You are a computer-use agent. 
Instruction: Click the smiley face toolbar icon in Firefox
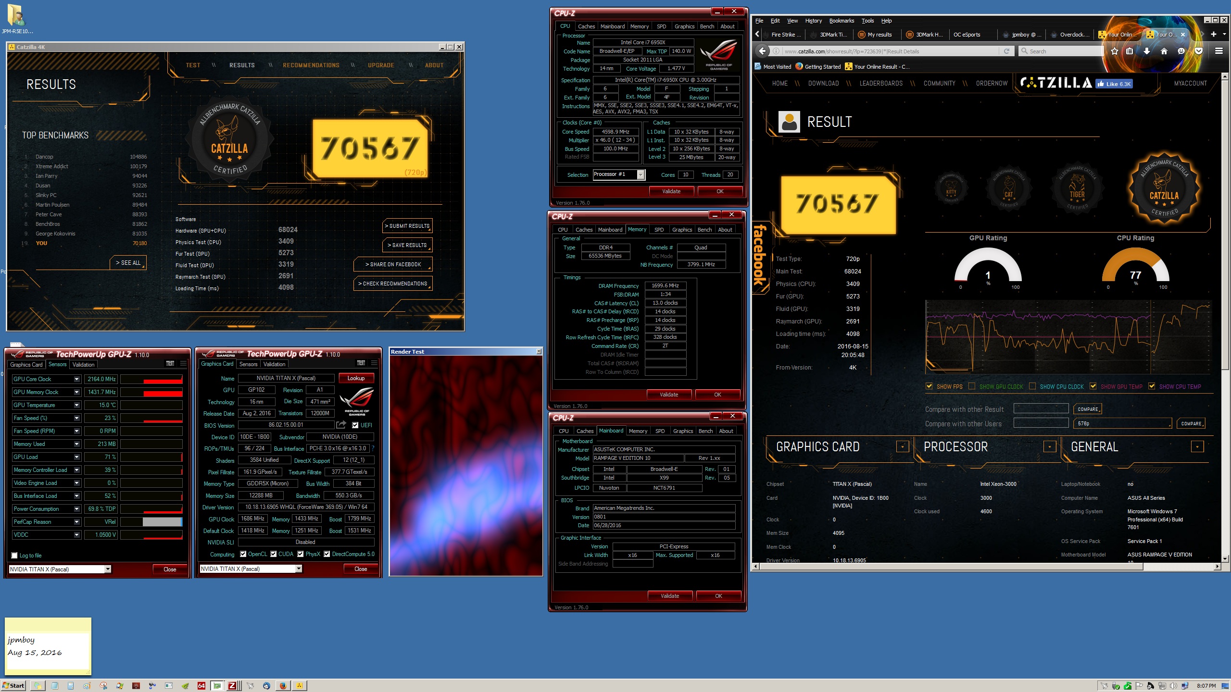coord(1181,51)
